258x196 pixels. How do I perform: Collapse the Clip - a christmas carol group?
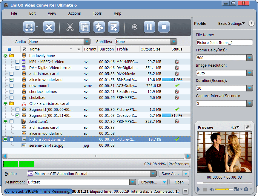tap(5, 103)
